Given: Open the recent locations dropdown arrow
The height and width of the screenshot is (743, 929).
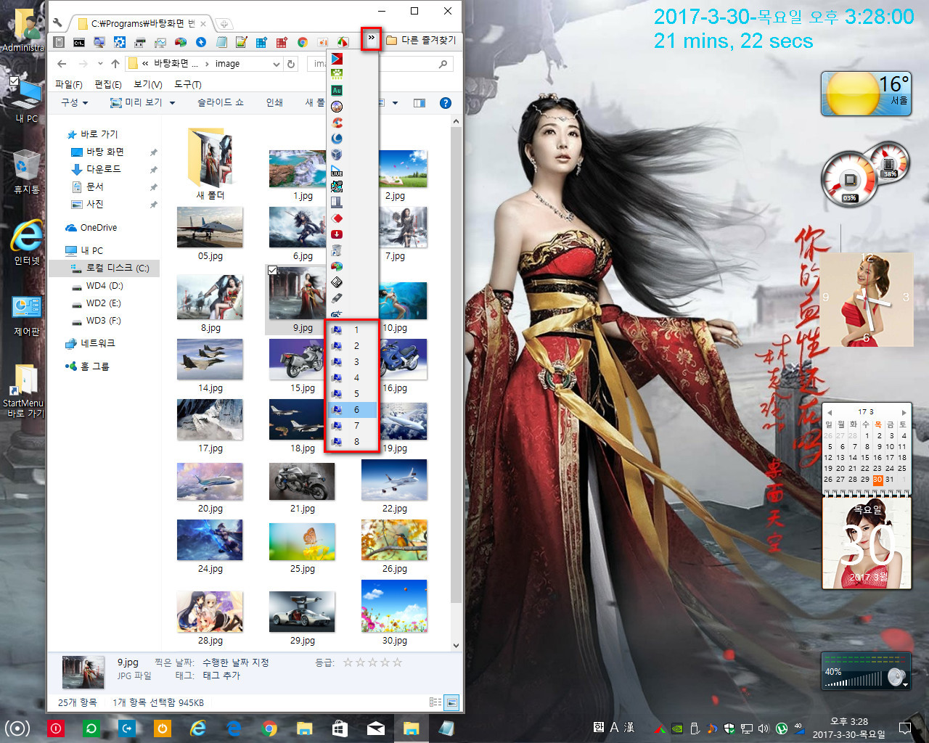Looking at the screenshot, I should (x=100, y=64).
